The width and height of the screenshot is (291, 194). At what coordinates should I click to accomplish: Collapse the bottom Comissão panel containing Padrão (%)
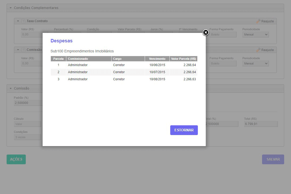[x=11, y=88]
